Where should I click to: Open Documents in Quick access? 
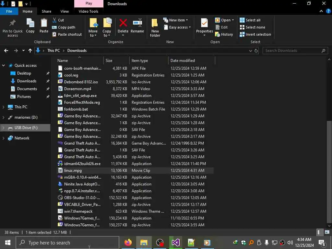click(x=27, y=89)
